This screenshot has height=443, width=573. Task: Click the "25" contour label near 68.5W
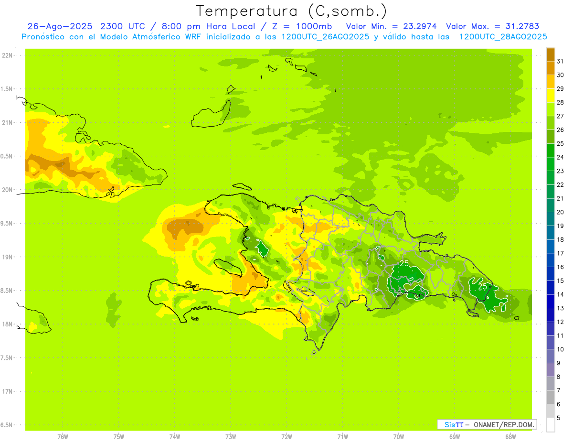(483, 287)
